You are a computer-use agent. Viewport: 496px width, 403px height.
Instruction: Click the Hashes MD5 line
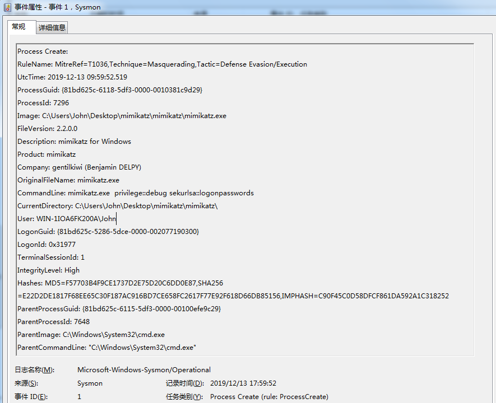tap(120, 283)
